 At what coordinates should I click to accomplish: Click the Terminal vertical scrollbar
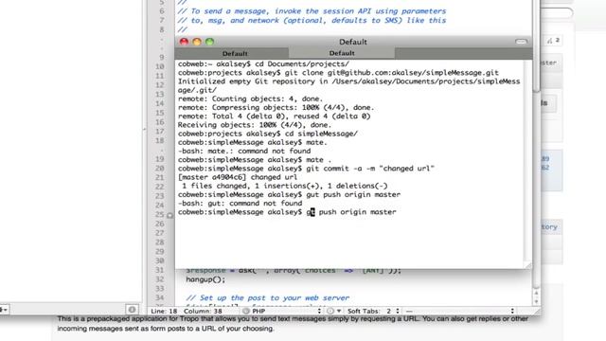528,160
